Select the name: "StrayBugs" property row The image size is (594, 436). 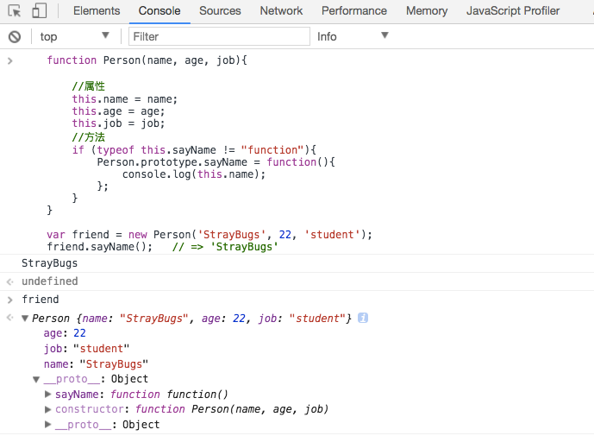pos(96,363)
